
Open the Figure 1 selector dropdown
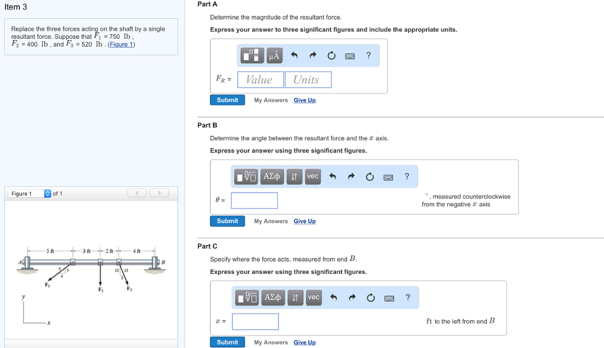(x=29, y=193)
